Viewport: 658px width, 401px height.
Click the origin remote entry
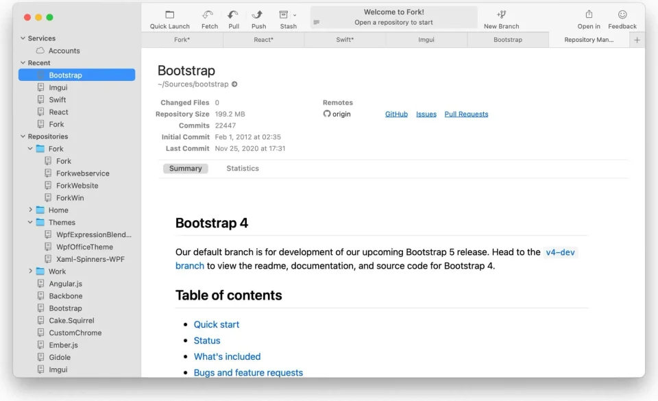(337, 114)
